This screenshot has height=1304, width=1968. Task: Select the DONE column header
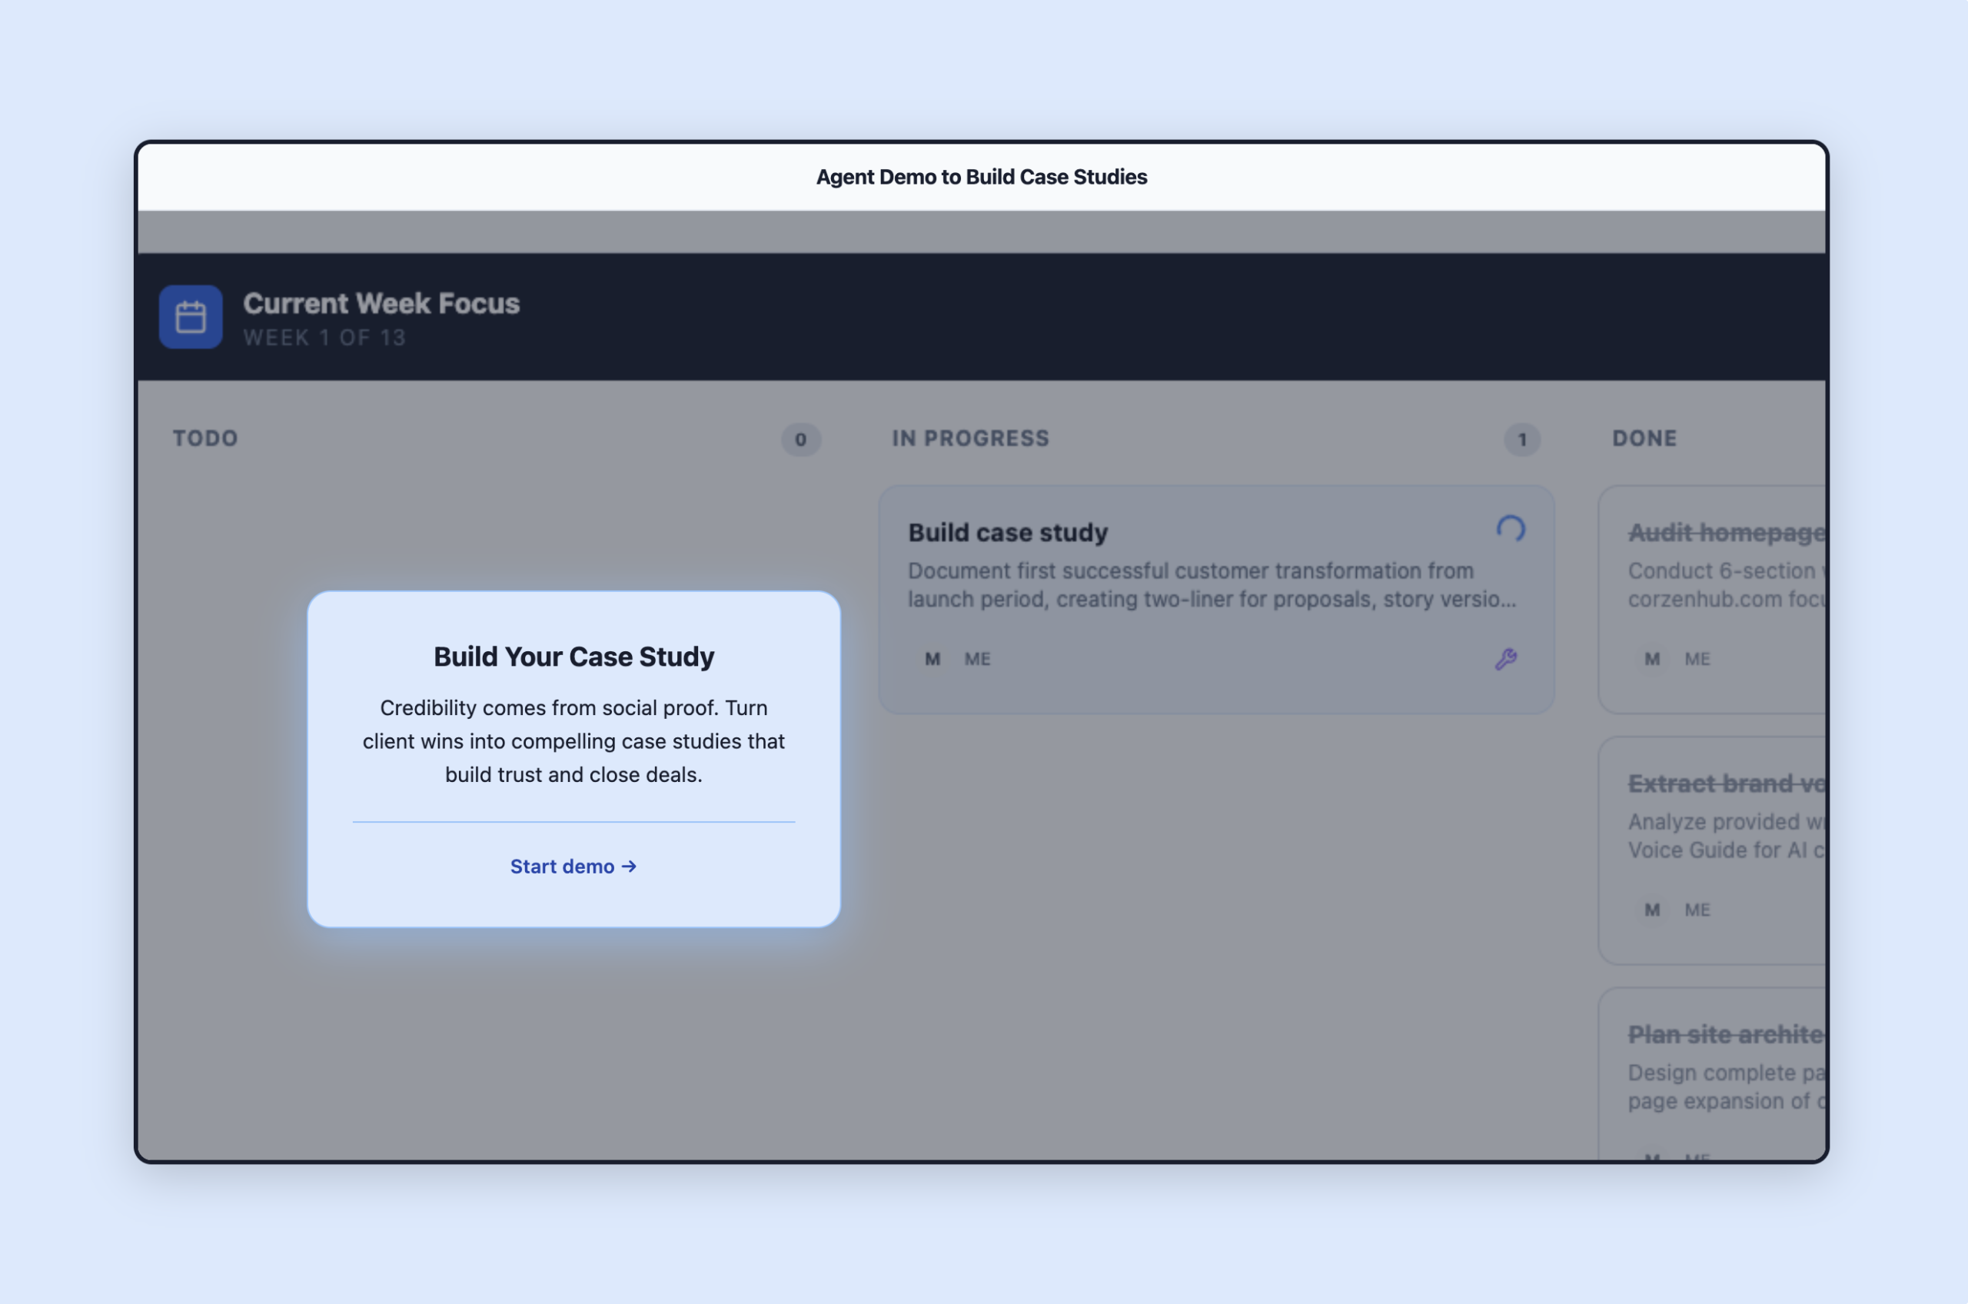click(1644, 438)
